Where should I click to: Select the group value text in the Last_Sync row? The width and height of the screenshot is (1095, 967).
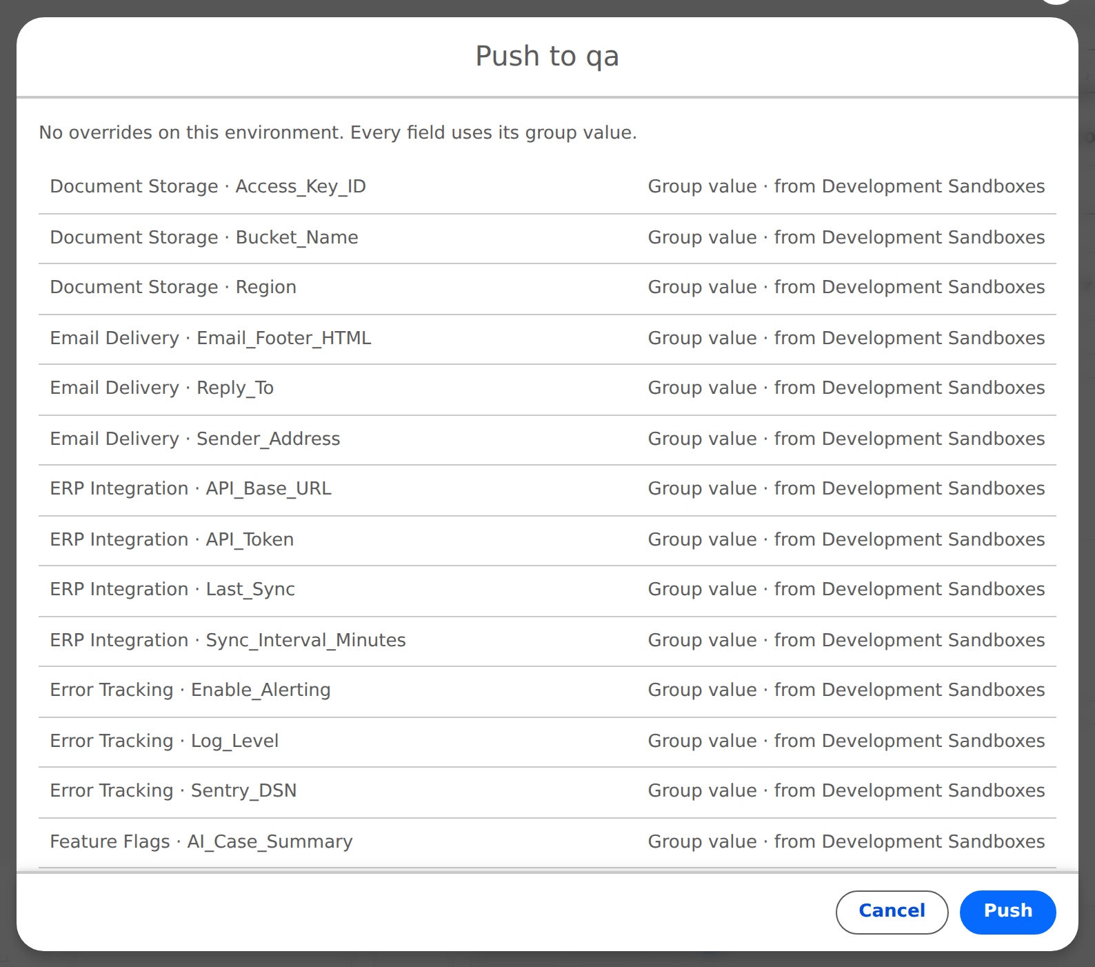pyautogui.click(x=847, y=590)
